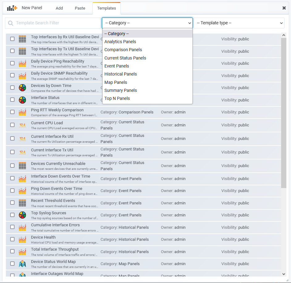
Task: Switch to the Add tab
Action: (59, 8)
